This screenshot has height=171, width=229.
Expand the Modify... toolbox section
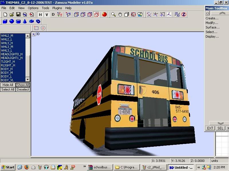tap(212, 23)
